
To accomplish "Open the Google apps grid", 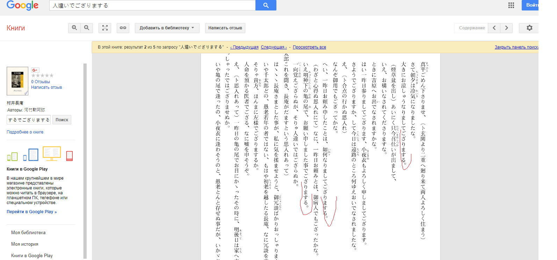I will [511, 5].
